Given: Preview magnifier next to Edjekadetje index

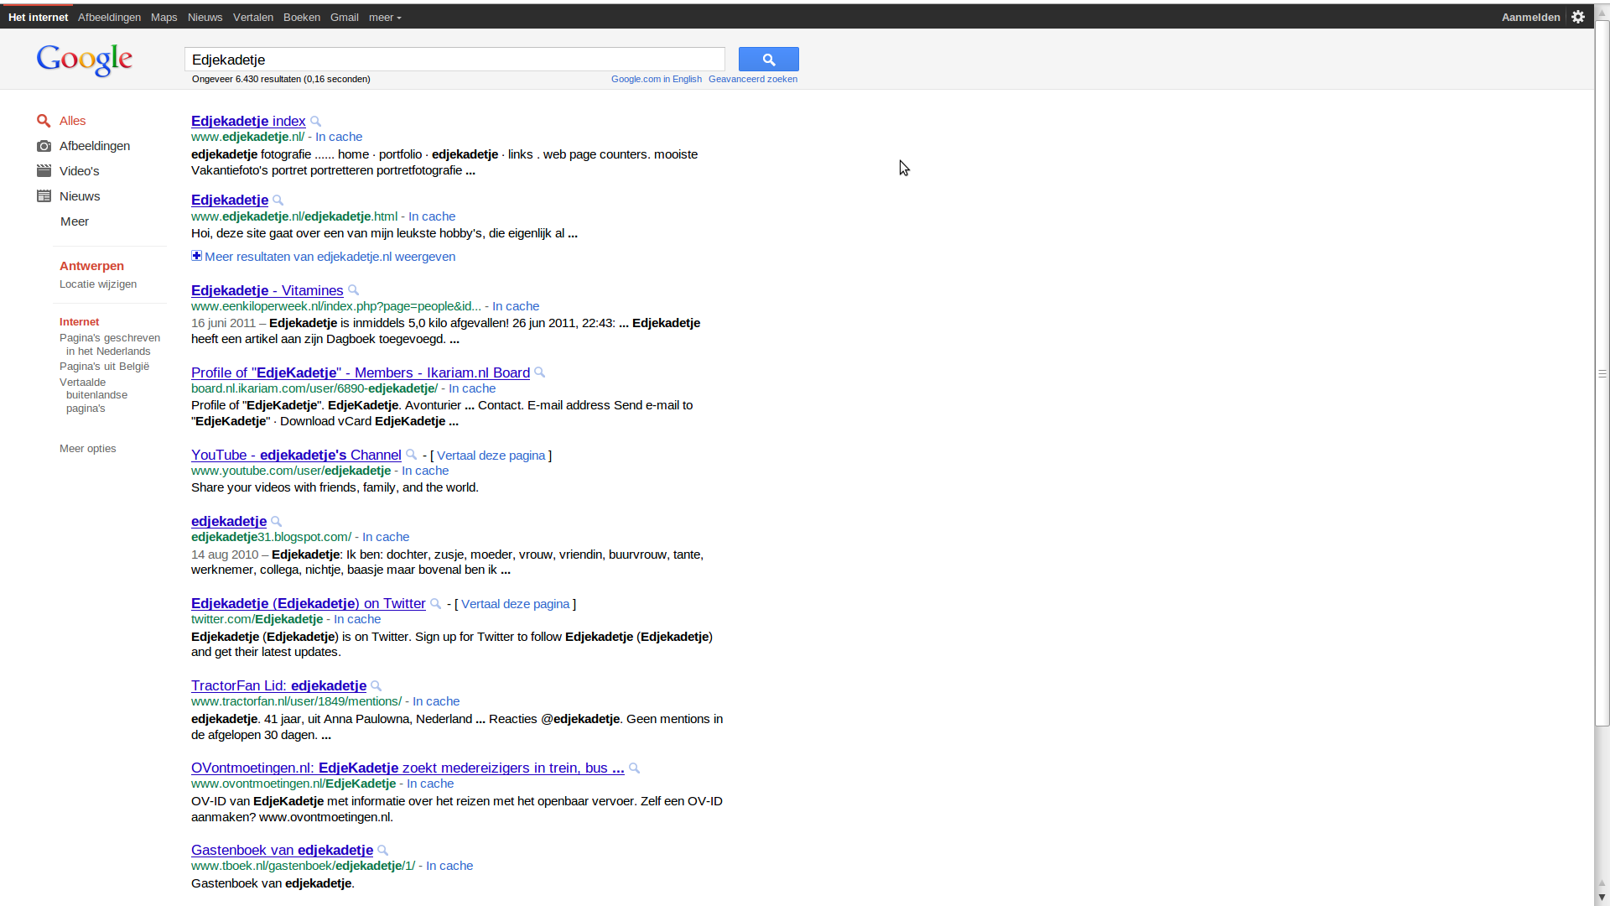Looking at the screenshot, I should coord(316,122).
